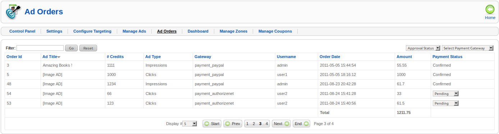Click username user1
This screenshot has width=499, height=134.
point(282,75)
